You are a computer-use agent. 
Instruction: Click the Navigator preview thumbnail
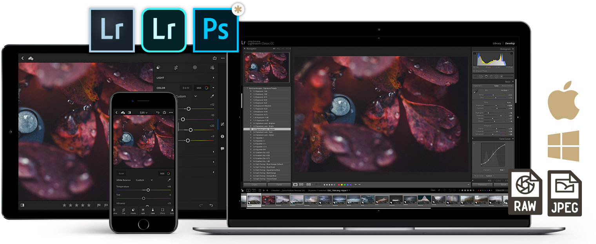click(x=267, y=67)
